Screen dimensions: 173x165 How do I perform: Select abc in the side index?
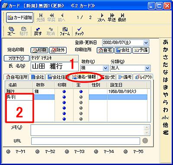coord(165,118)
